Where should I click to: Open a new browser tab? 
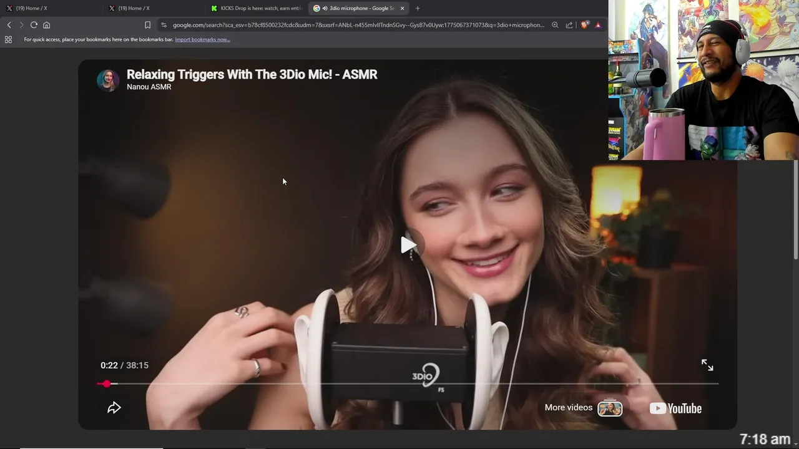[418, 8]
